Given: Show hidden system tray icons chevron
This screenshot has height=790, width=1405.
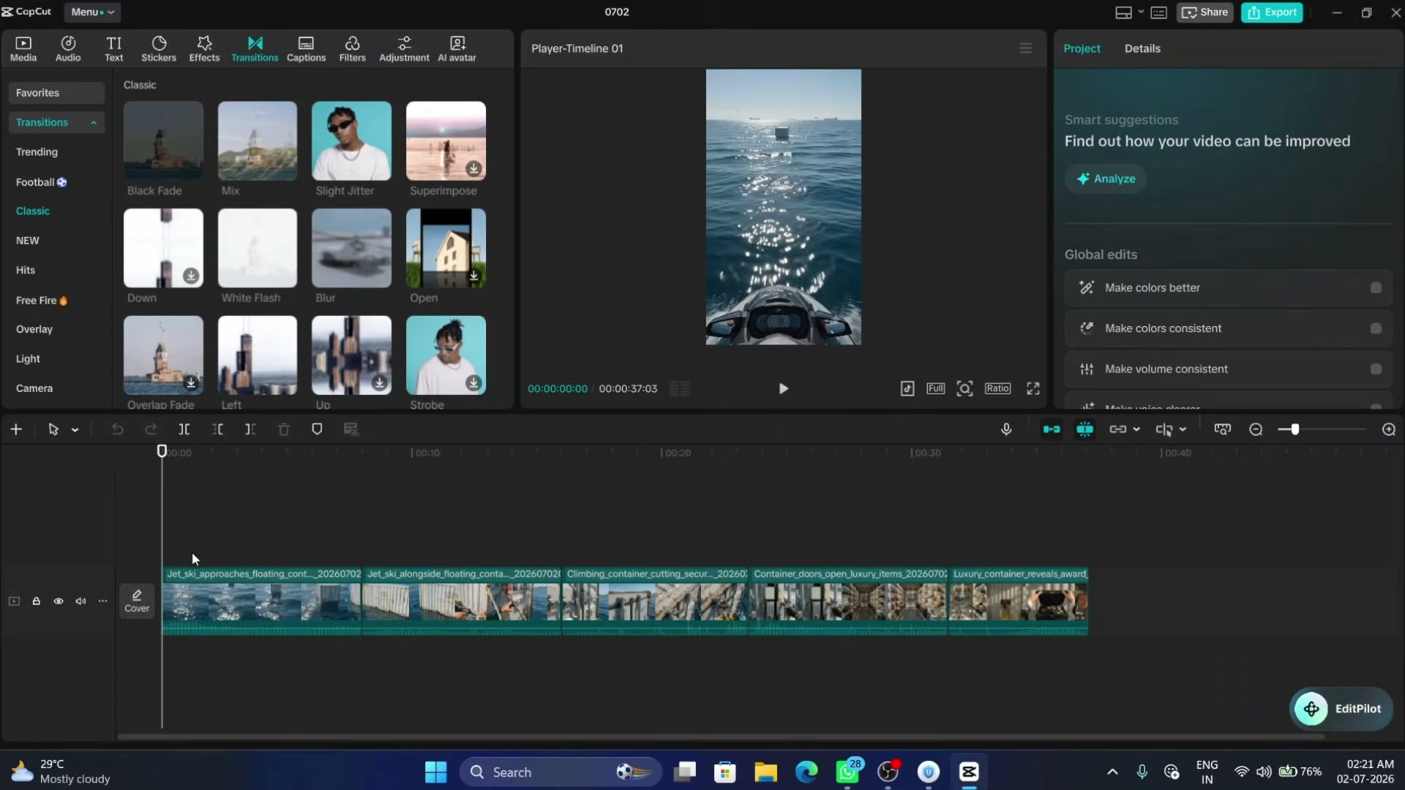Looking at the screenshot, I should point(1112,772).
